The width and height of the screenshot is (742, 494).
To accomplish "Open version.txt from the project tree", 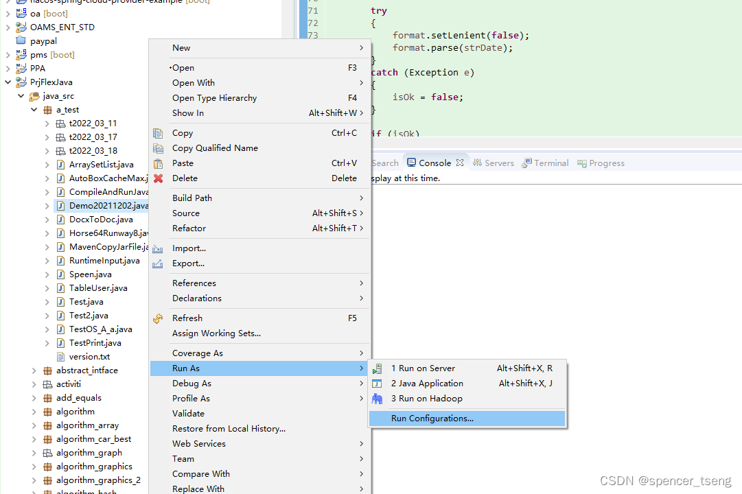I will pyautogui.click(x=91, y=356).
